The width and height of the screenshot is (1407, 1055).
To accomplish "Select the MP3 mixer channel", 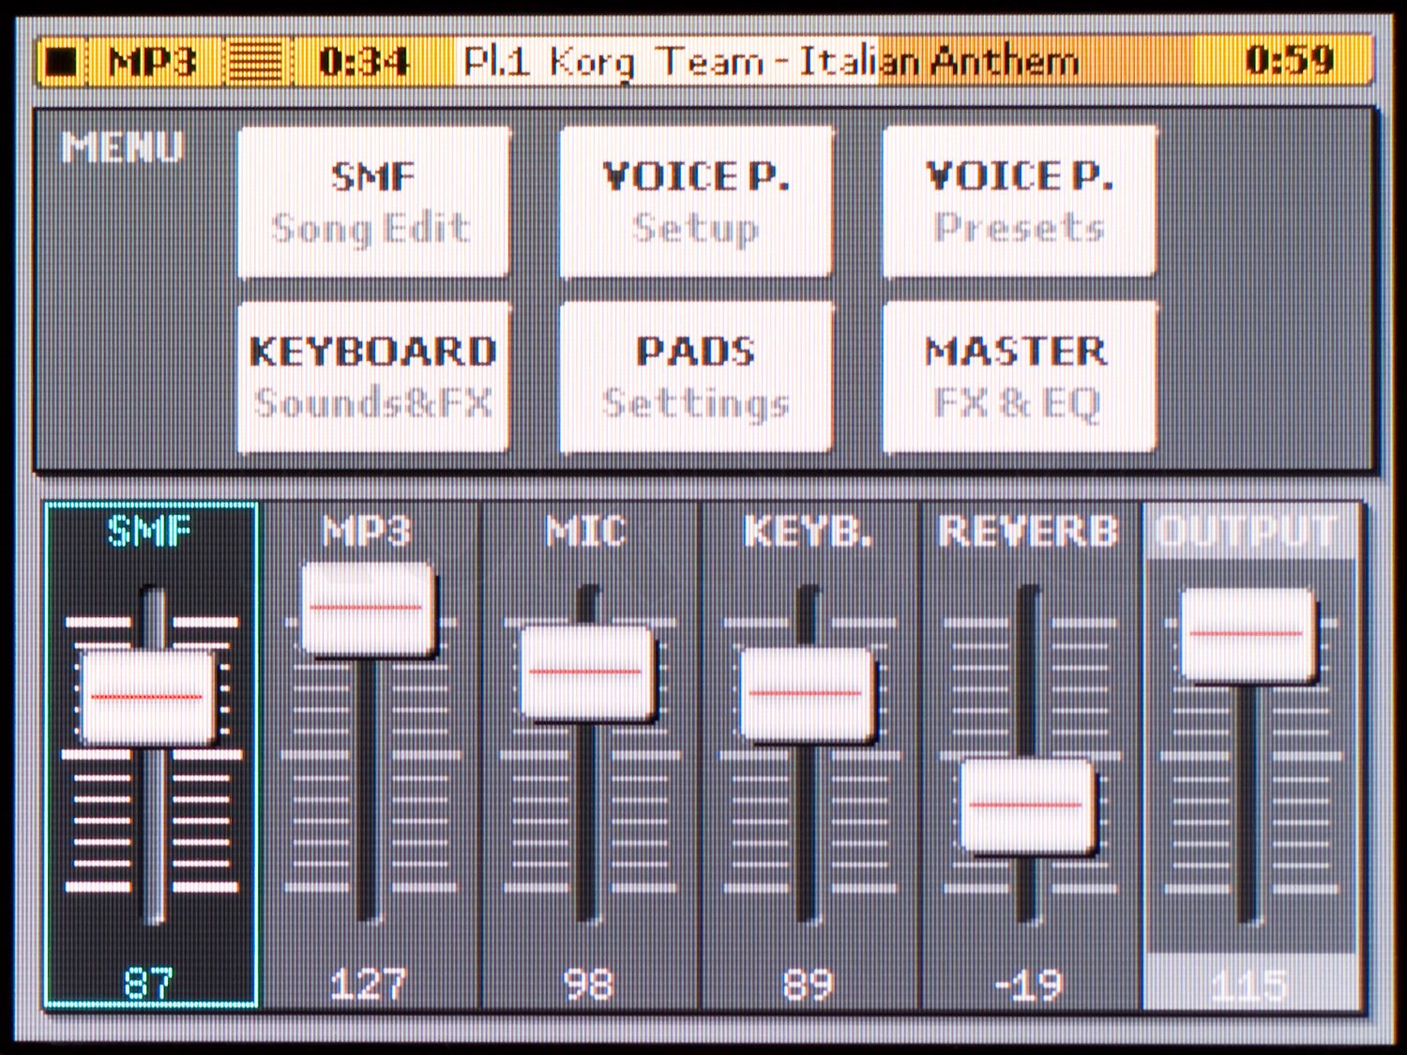I will [370, 532].
